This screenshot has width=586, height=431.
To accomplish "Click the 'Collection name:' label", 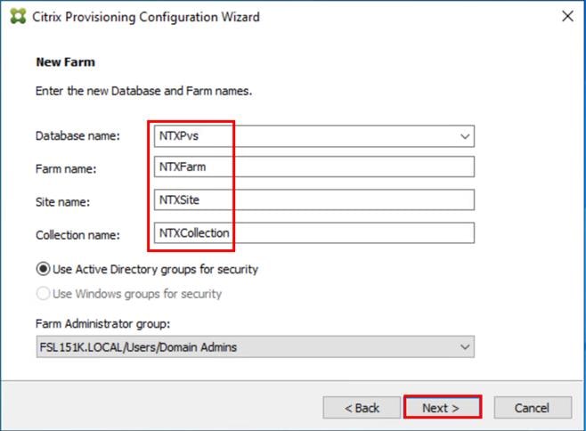I will click(x=77, y=235).
